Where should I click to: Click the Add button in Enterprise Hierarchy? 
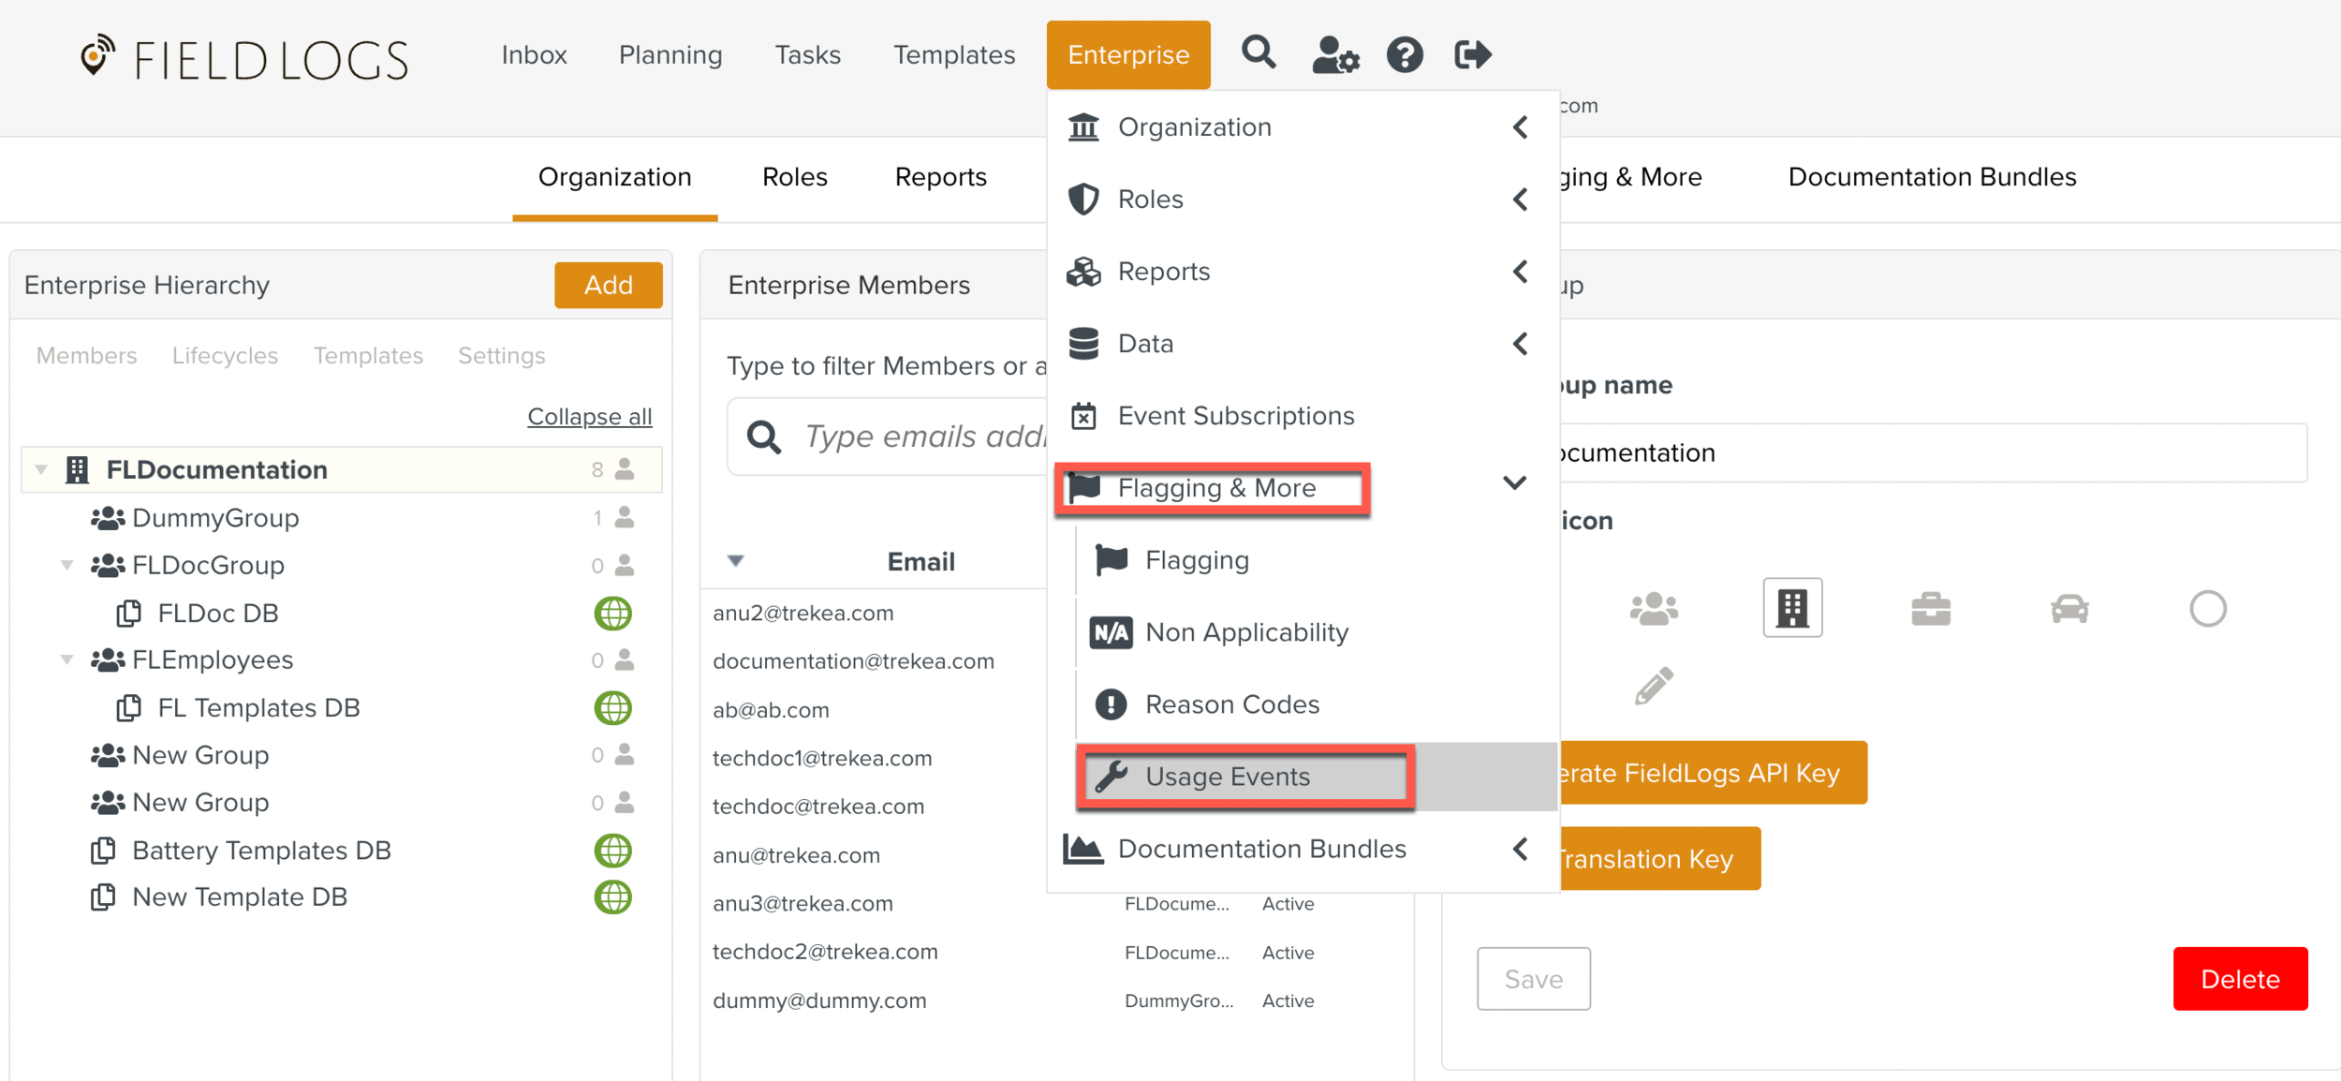[609, 285]
